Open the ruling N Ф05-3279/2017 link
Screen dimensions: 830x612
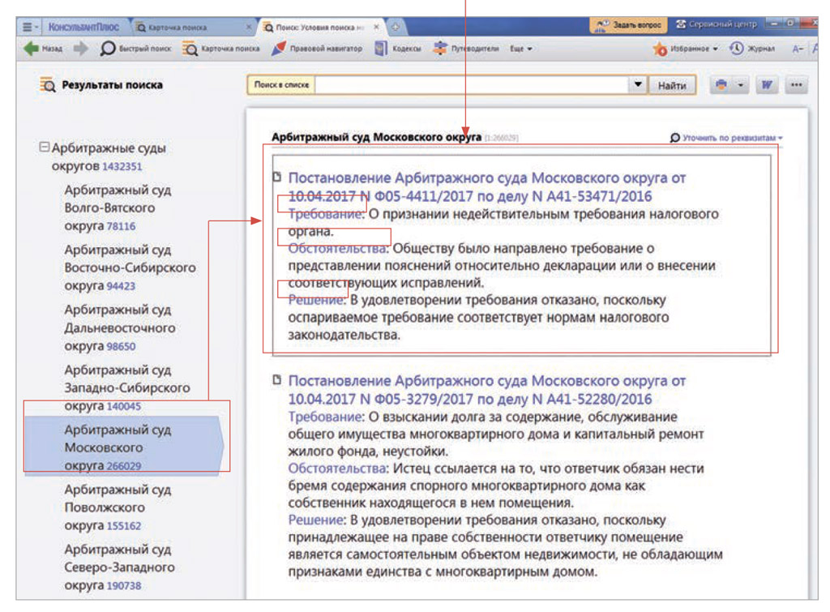click(486, 390)
